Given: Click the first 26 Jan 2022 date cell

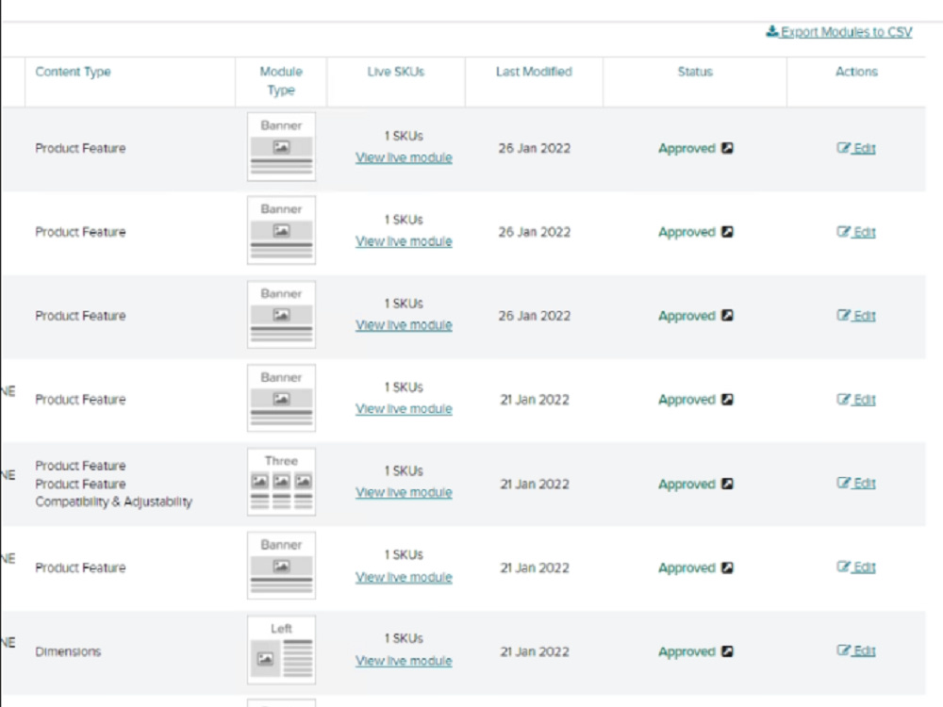Looking at the screenshot, I should coord(534,149).
